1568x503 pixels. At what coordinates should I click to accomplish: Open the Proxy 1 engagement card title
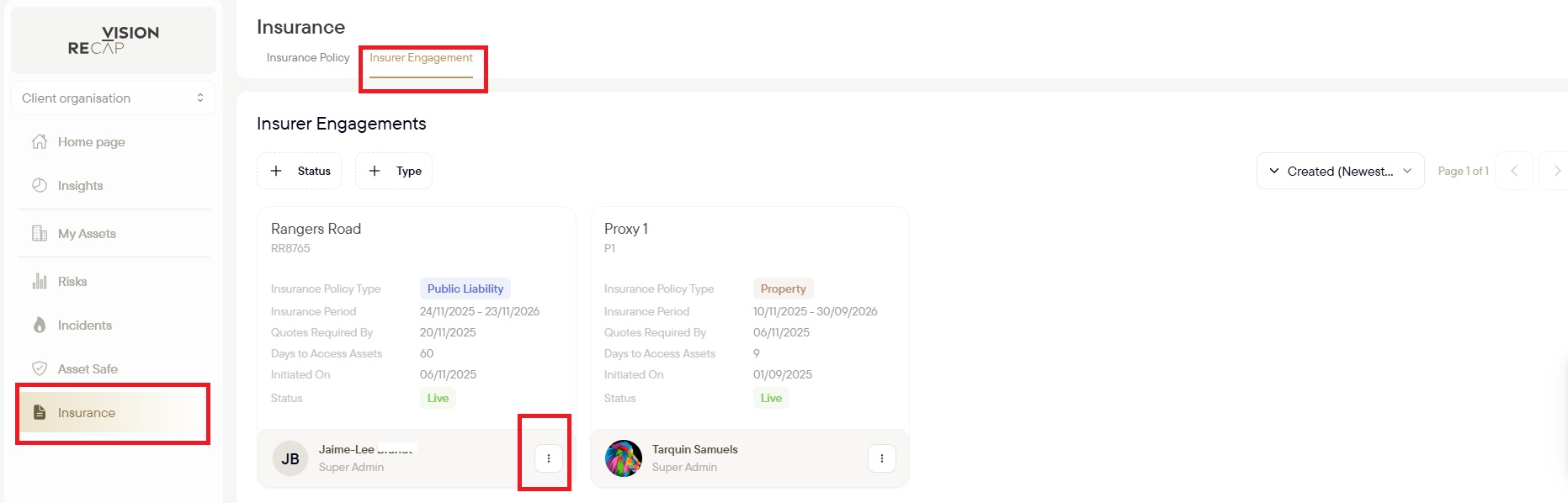[626, 229]
